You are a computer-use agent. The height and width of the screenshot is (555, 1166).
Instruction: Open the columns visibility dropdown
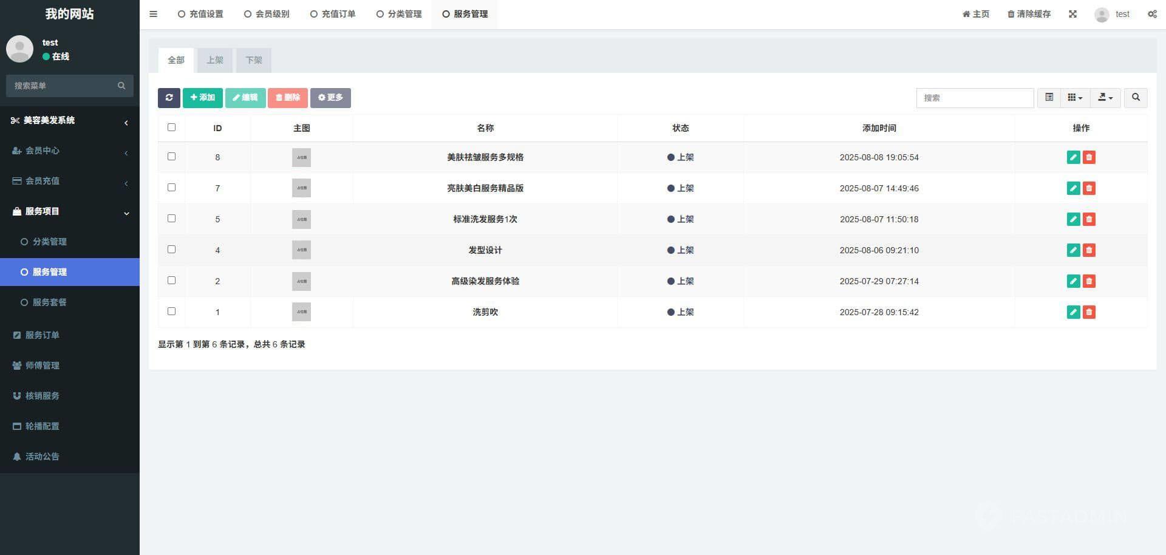coord(1075,98)
